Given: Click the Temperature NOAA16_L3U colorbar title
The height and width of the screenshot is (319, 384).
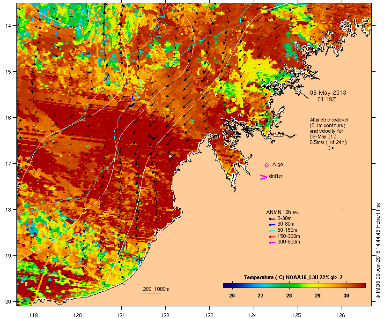Looking at the screenshot, I should pos(293,277).
